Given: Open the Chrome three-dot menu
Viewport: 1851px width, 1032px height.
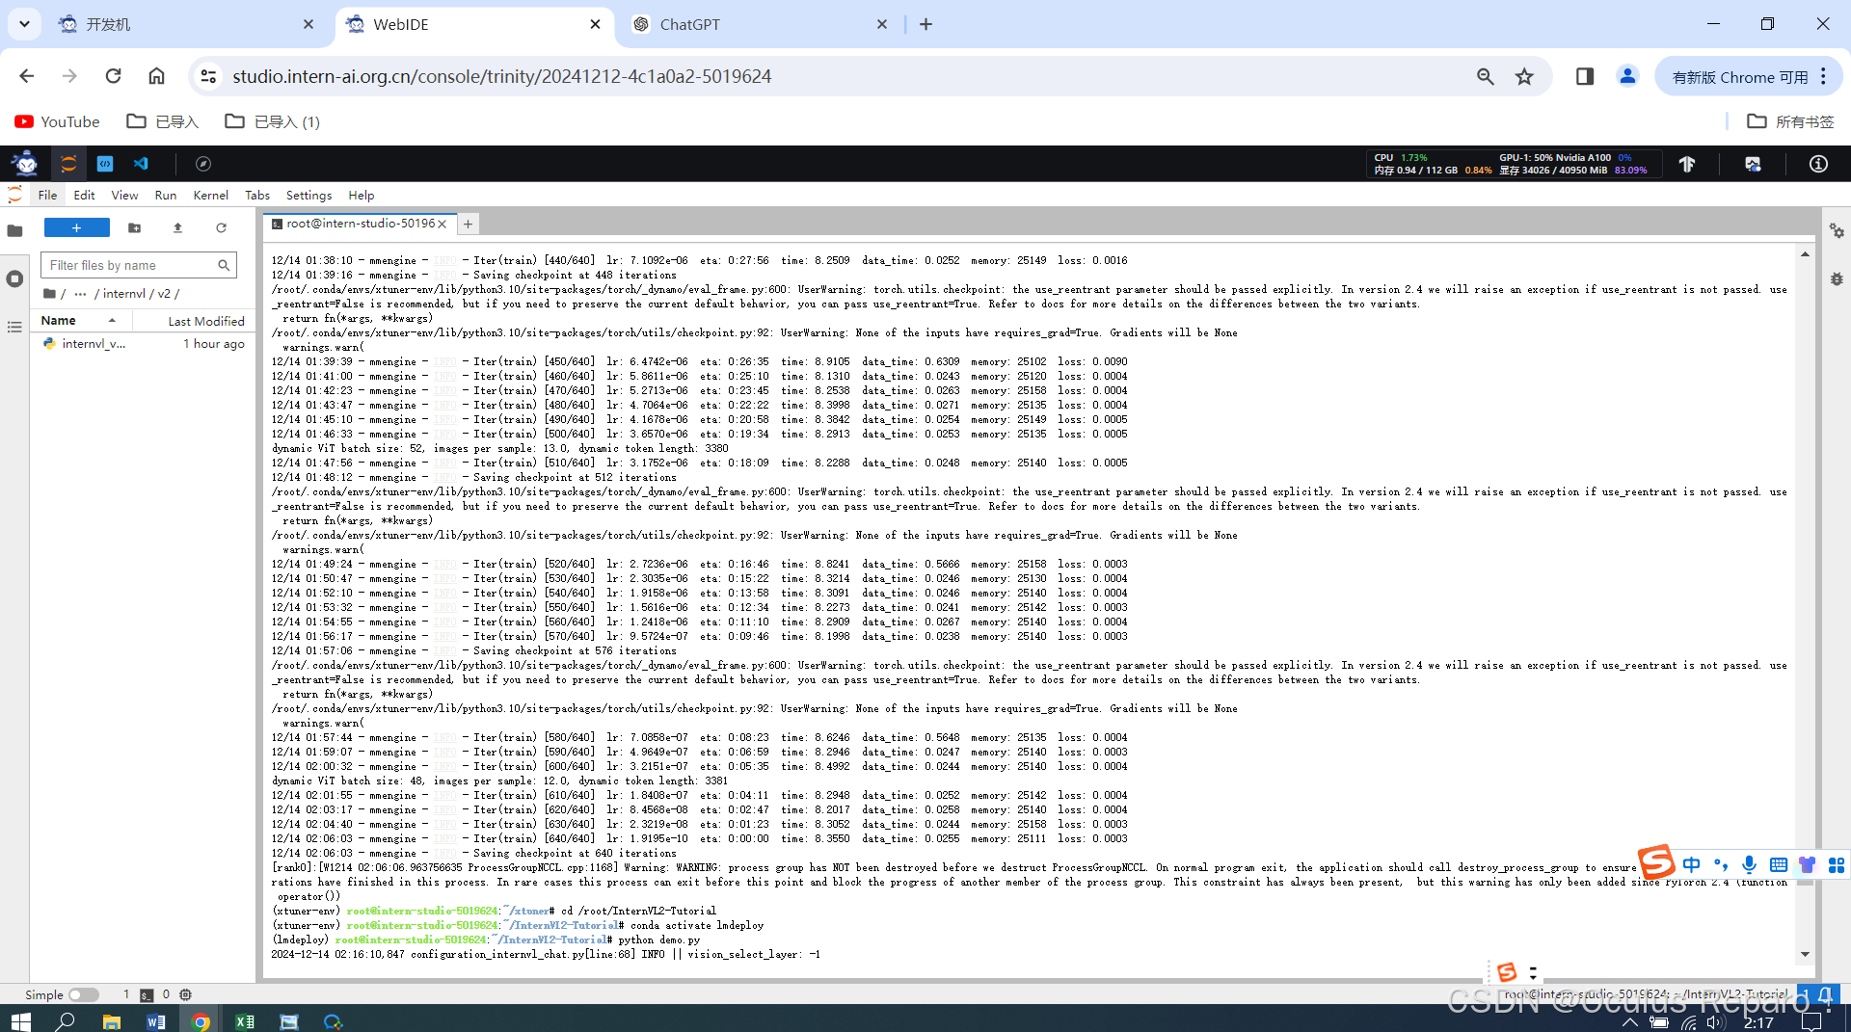Looking at the screenshot, I should (x=1825, y=76).
